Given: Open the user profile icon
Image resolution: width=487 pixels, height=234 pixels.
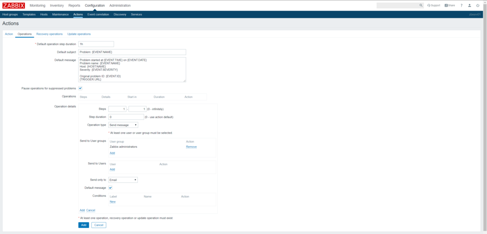Looking at the screenshot, I should click(469, 5).
